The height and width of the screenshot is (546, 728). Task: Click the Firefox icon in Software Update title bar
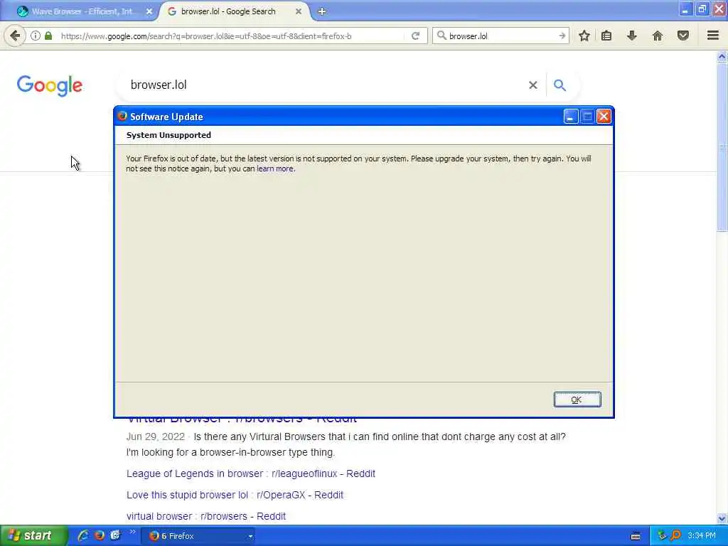122,116
